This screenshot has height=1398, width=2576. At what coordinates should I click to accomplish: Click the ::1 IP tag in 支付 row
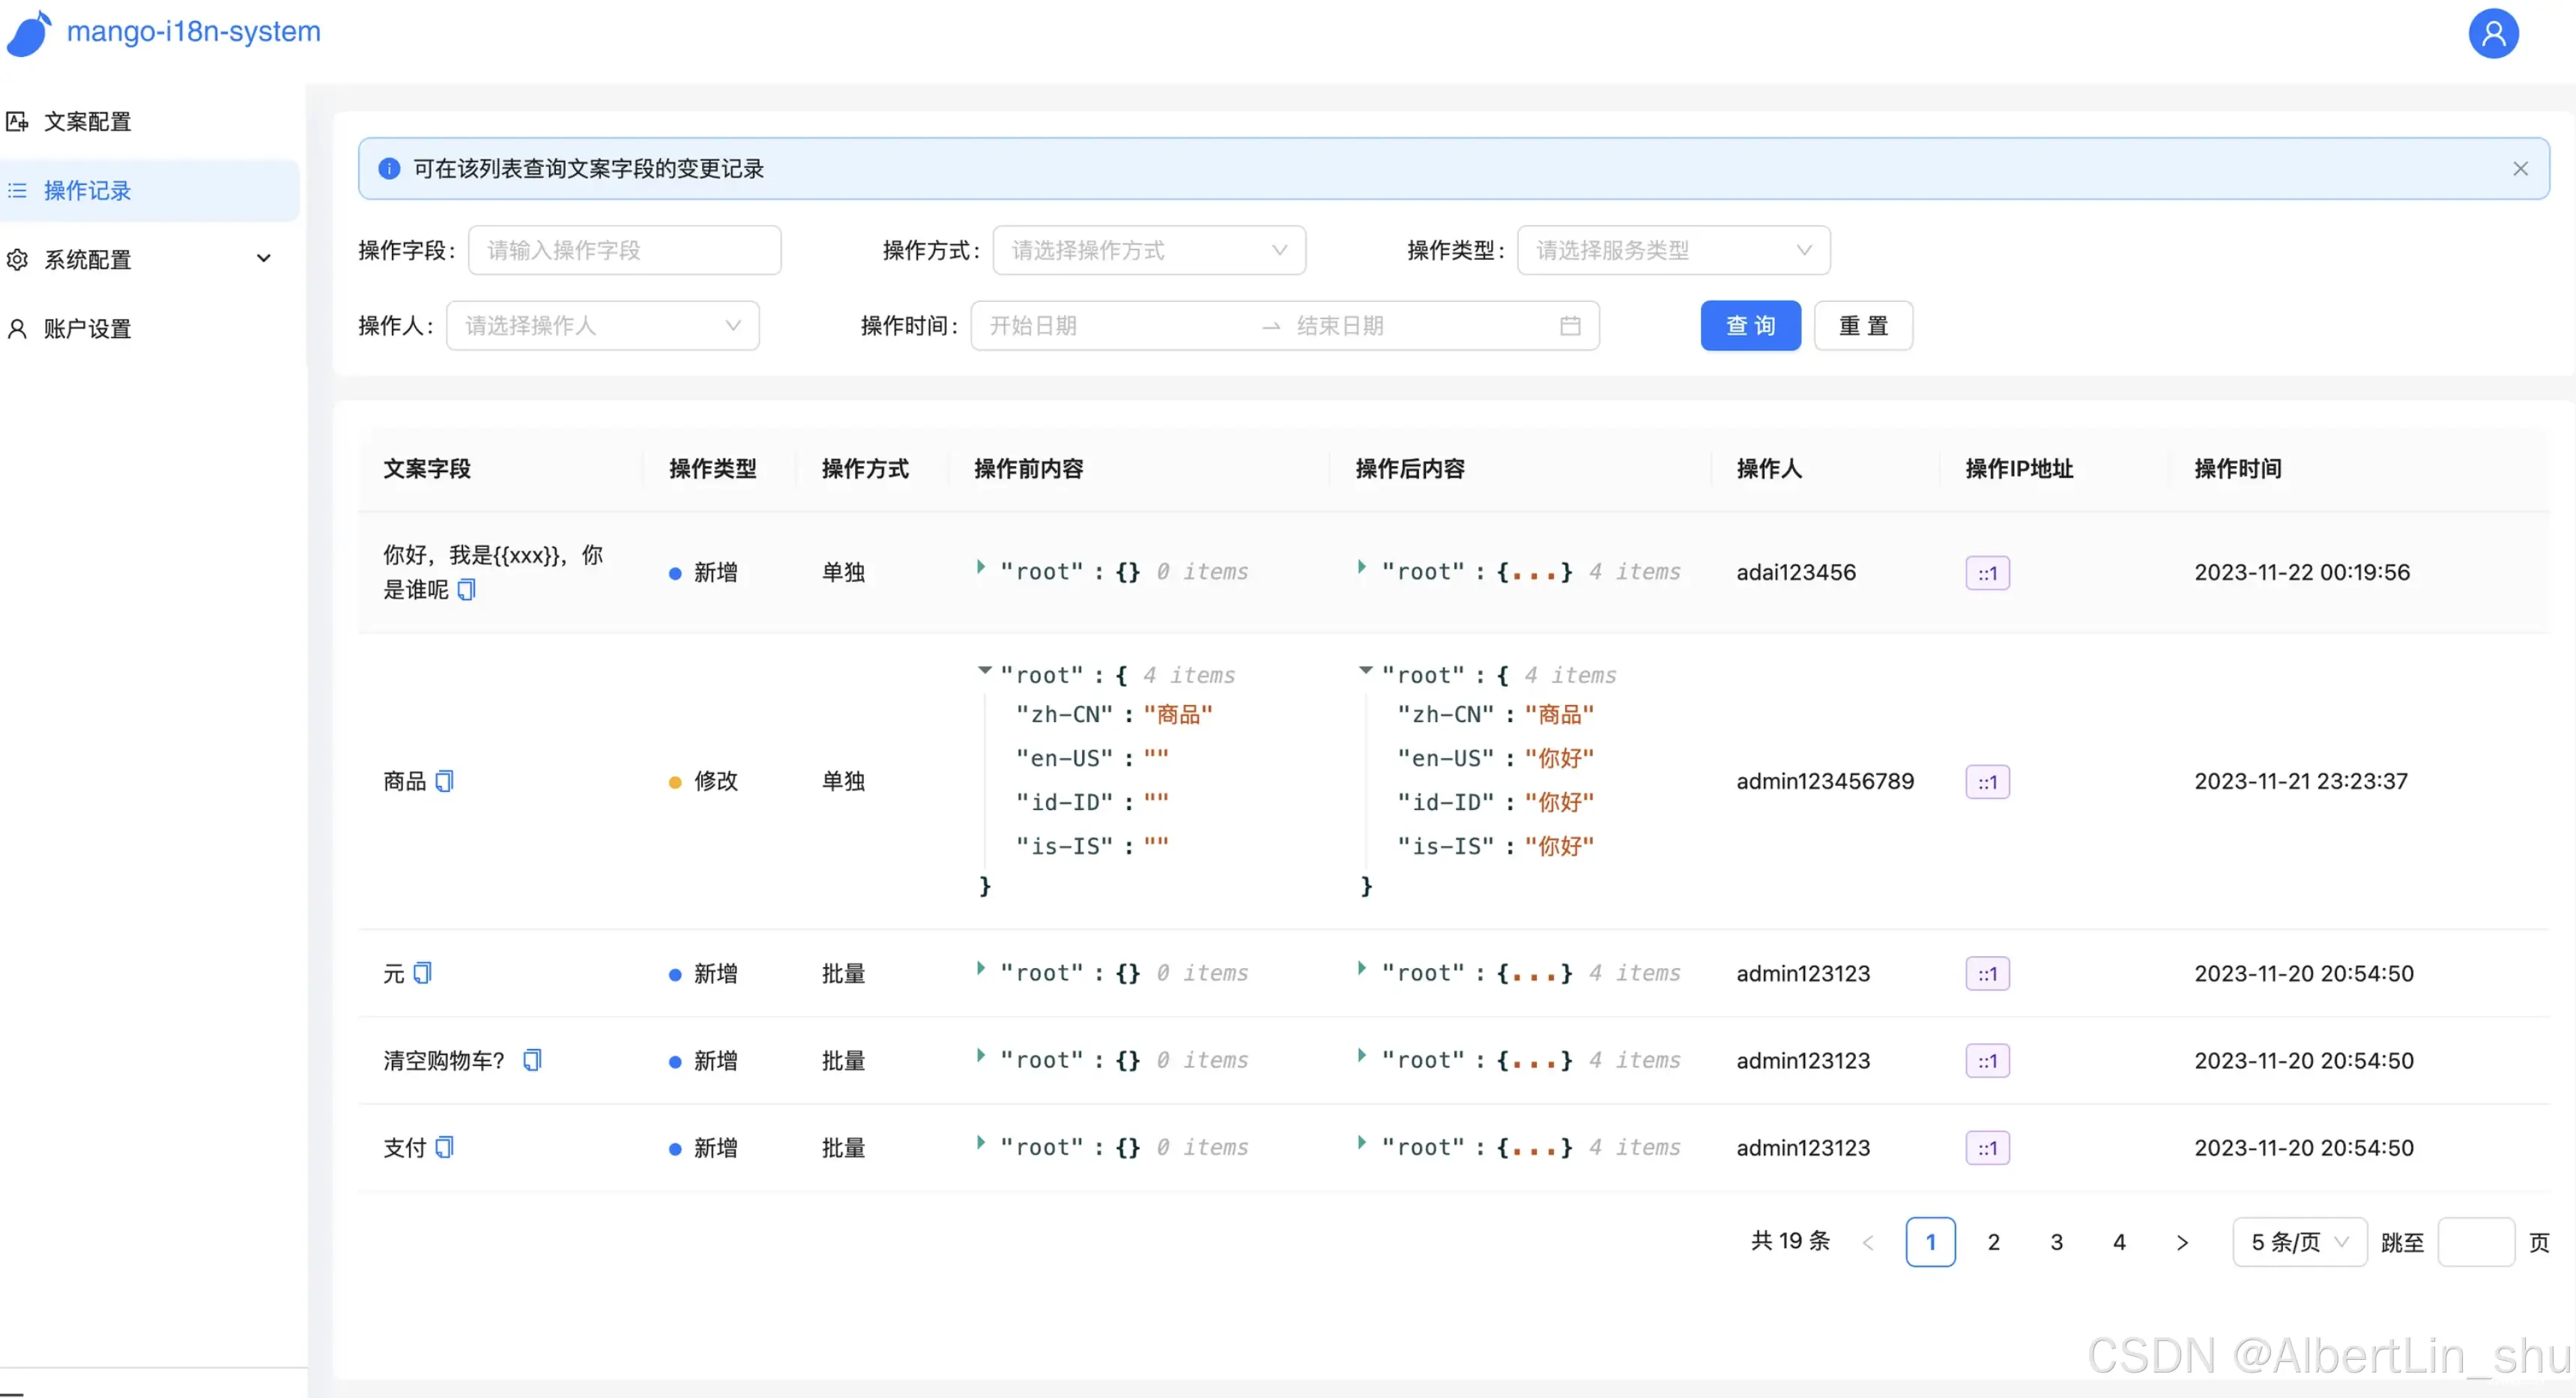point(1987,1148)
